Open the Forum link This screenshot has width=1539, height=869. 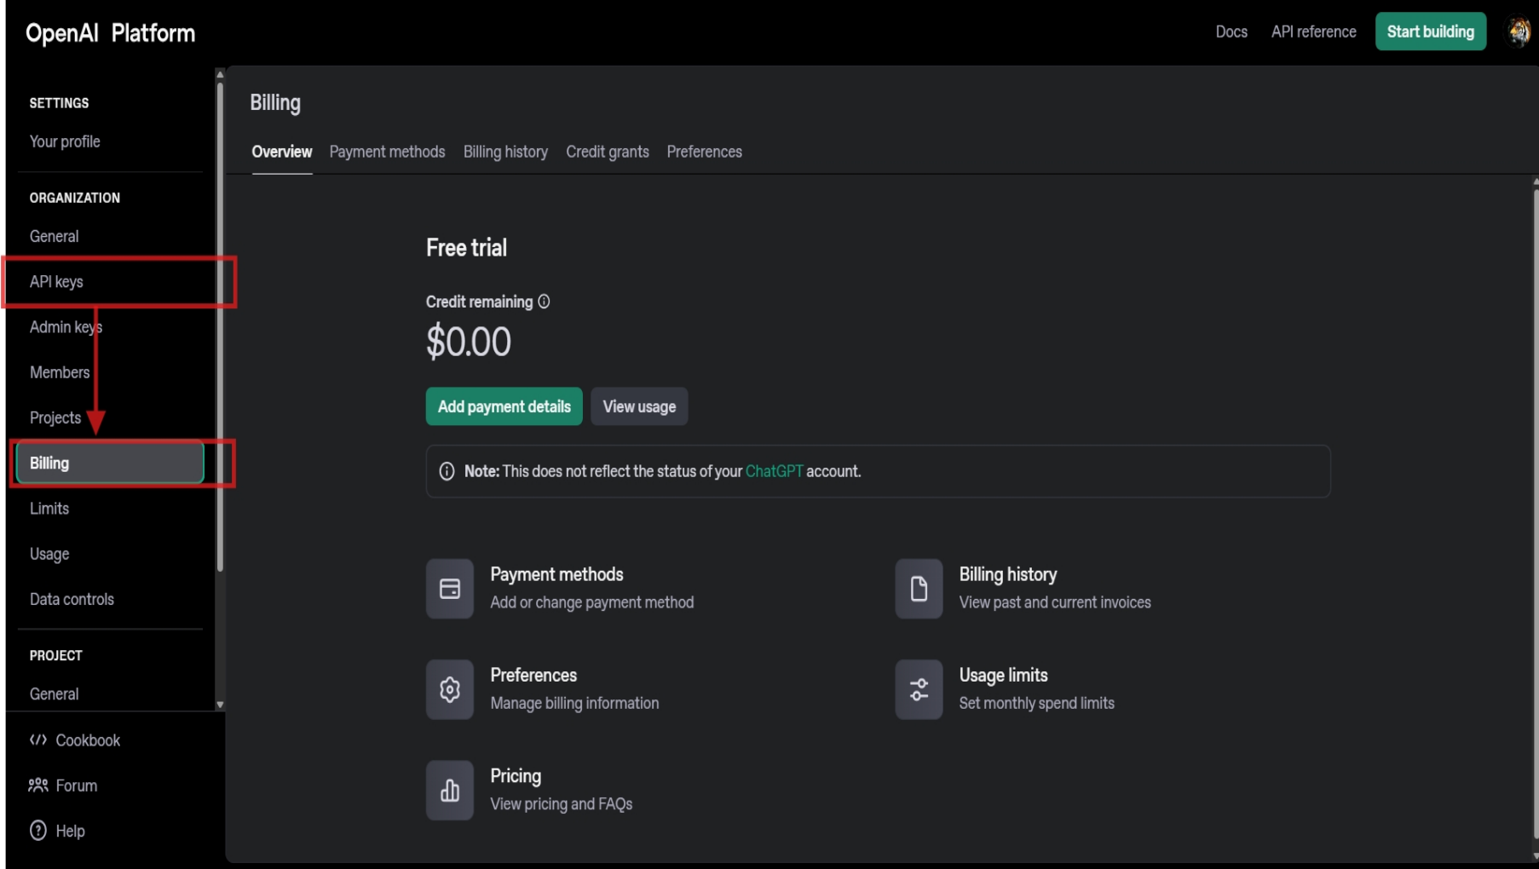coord(77,786)
